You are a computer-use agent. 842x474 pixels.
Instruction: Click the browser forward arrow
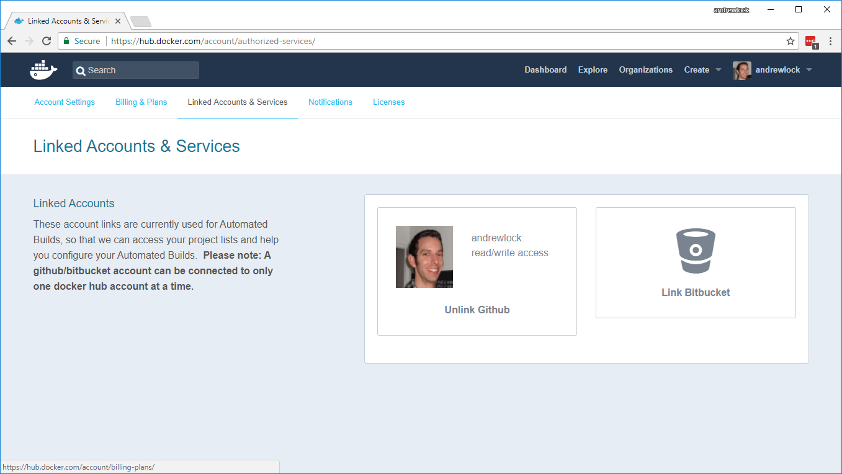(29, 41)
